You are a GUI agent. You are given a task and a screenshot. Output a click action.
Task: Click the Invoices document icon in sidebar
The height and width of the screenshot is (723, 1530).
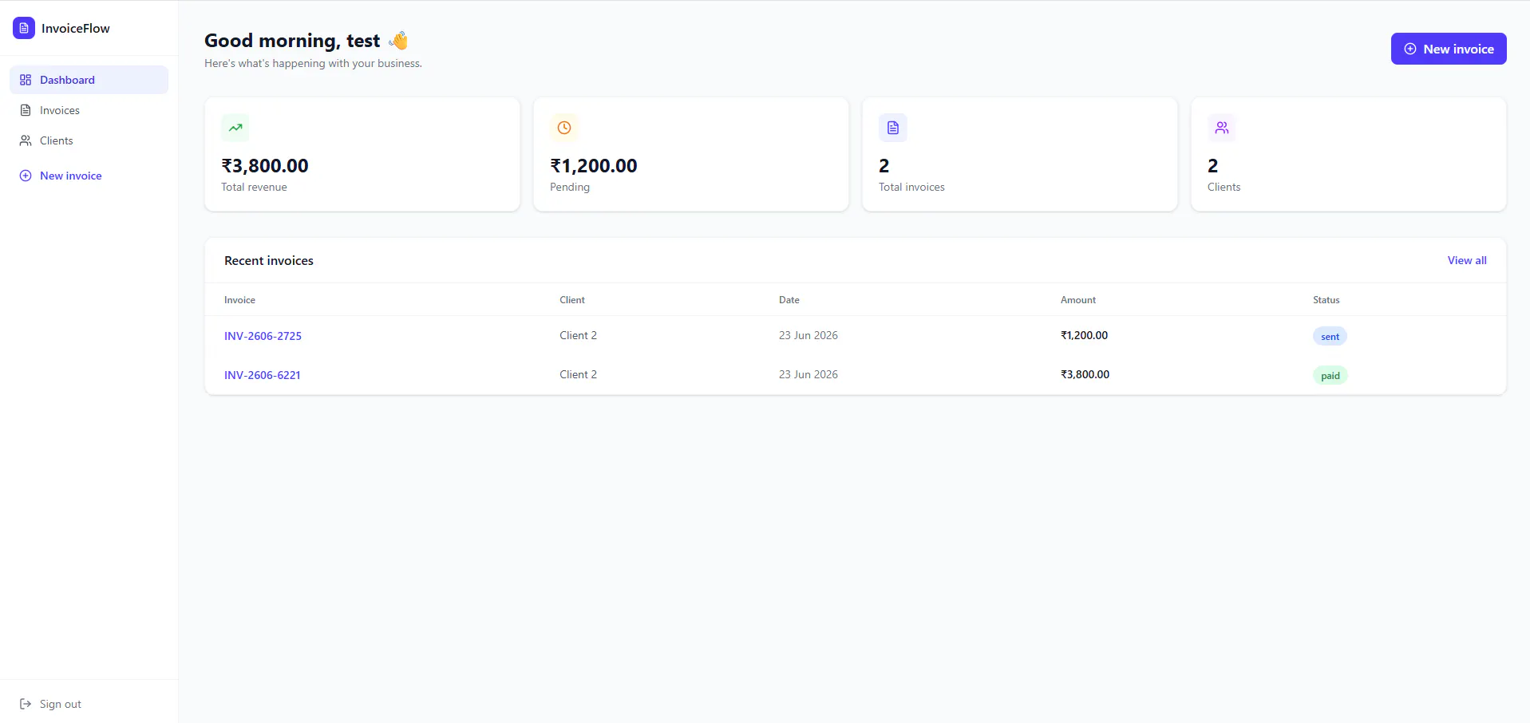[x=26, y=110]
